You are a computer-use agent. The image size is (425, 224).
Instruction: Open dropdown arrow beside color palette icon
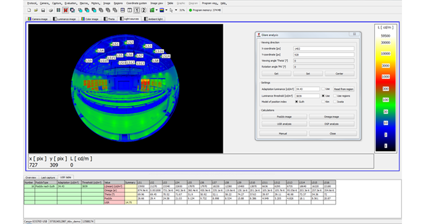[x=166, y=10]
